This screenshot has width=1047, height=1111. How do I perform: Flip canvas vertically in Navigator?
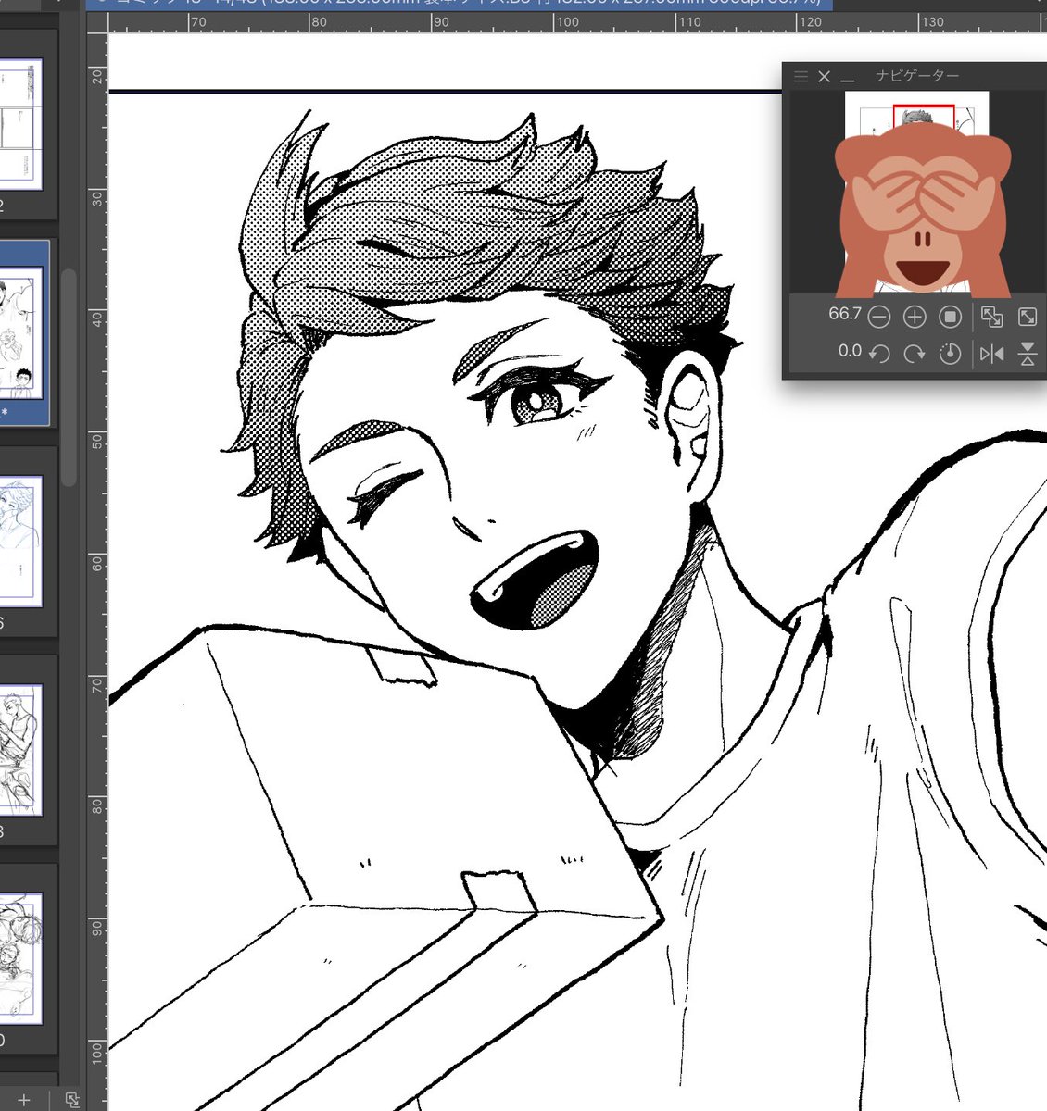1028,354
